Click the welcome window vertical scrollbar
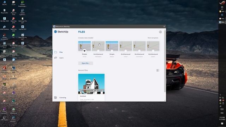Screen dimensions: 226x127 click(165, 61)
